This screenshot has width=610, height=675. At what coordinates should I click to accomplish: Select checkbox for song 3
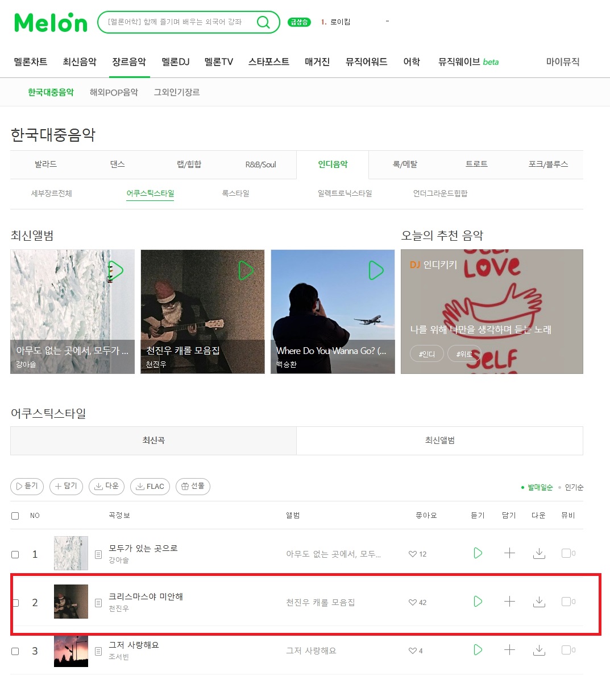point(15,651)
